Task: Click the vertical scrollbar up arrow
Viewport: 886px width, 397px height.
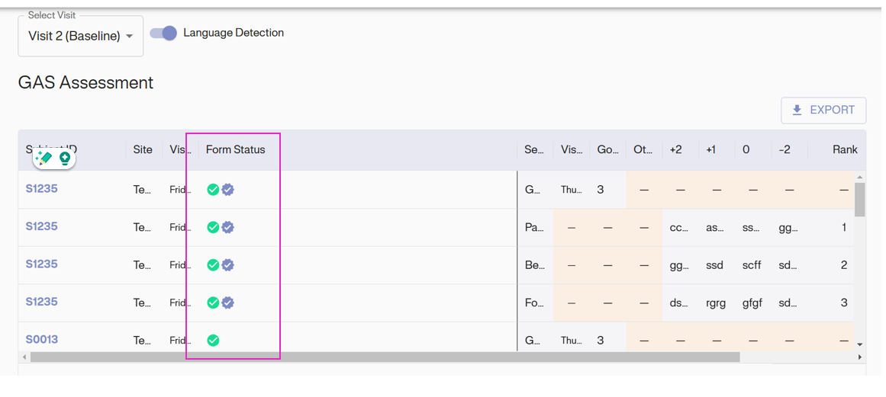Action: (x=860, y=178)
